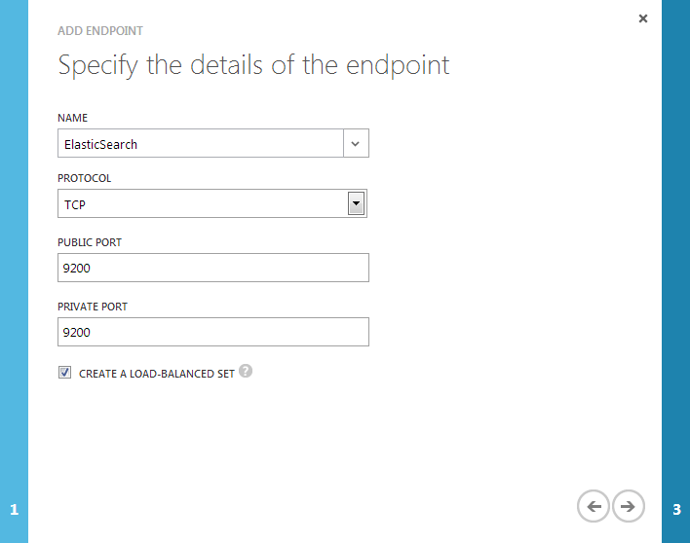Open the load-balanced set help icon
The width and height of the screenshot is (690, 543).
(246, 371)
